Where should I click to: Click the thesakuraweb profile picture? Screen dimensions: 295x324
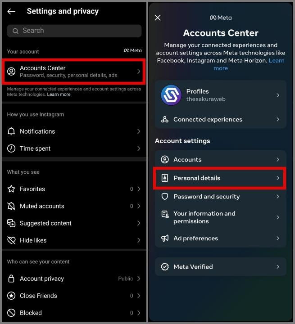[x=171, y=95]
